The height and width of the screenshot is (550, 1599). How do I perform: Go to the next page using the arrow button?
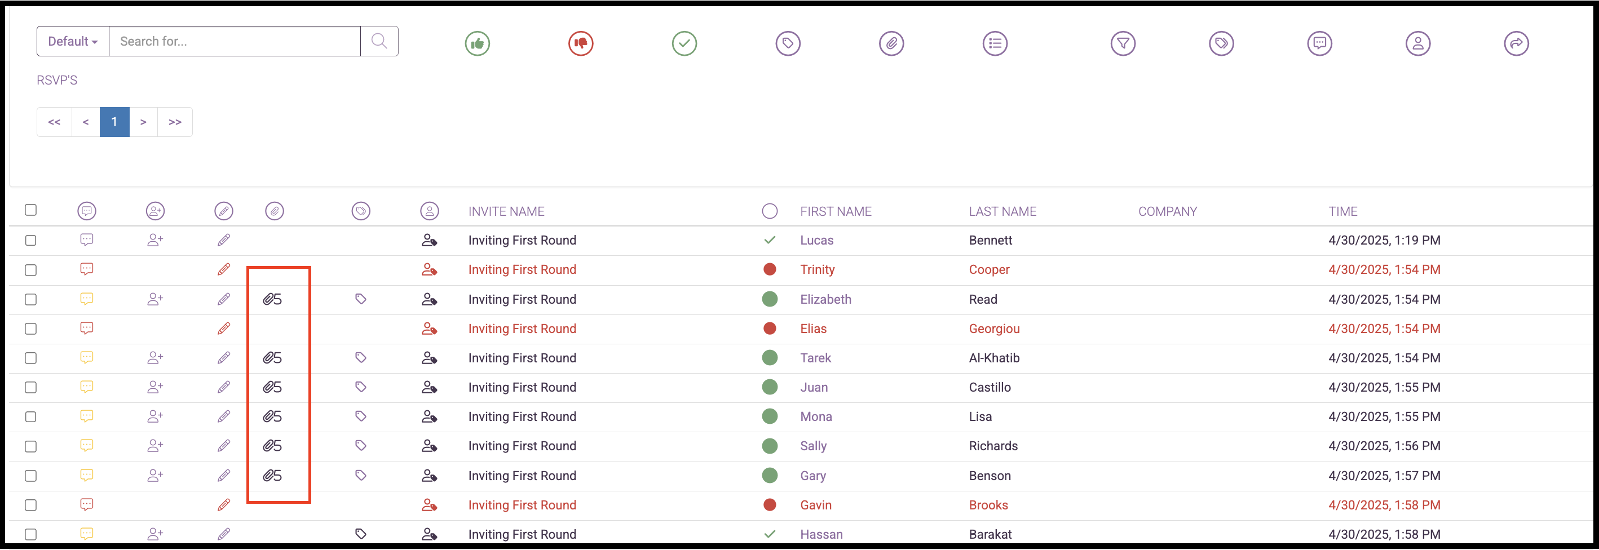(x=144, y=122)
